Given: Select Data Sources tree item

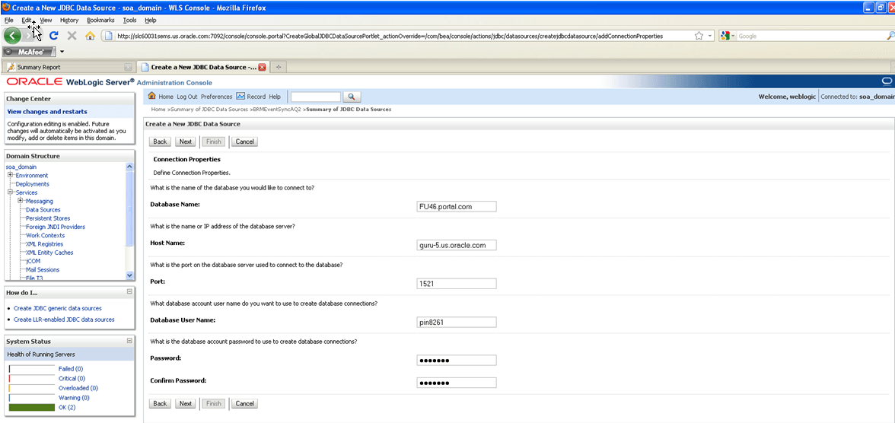Looking at the screenshot, I should (43, 209).
